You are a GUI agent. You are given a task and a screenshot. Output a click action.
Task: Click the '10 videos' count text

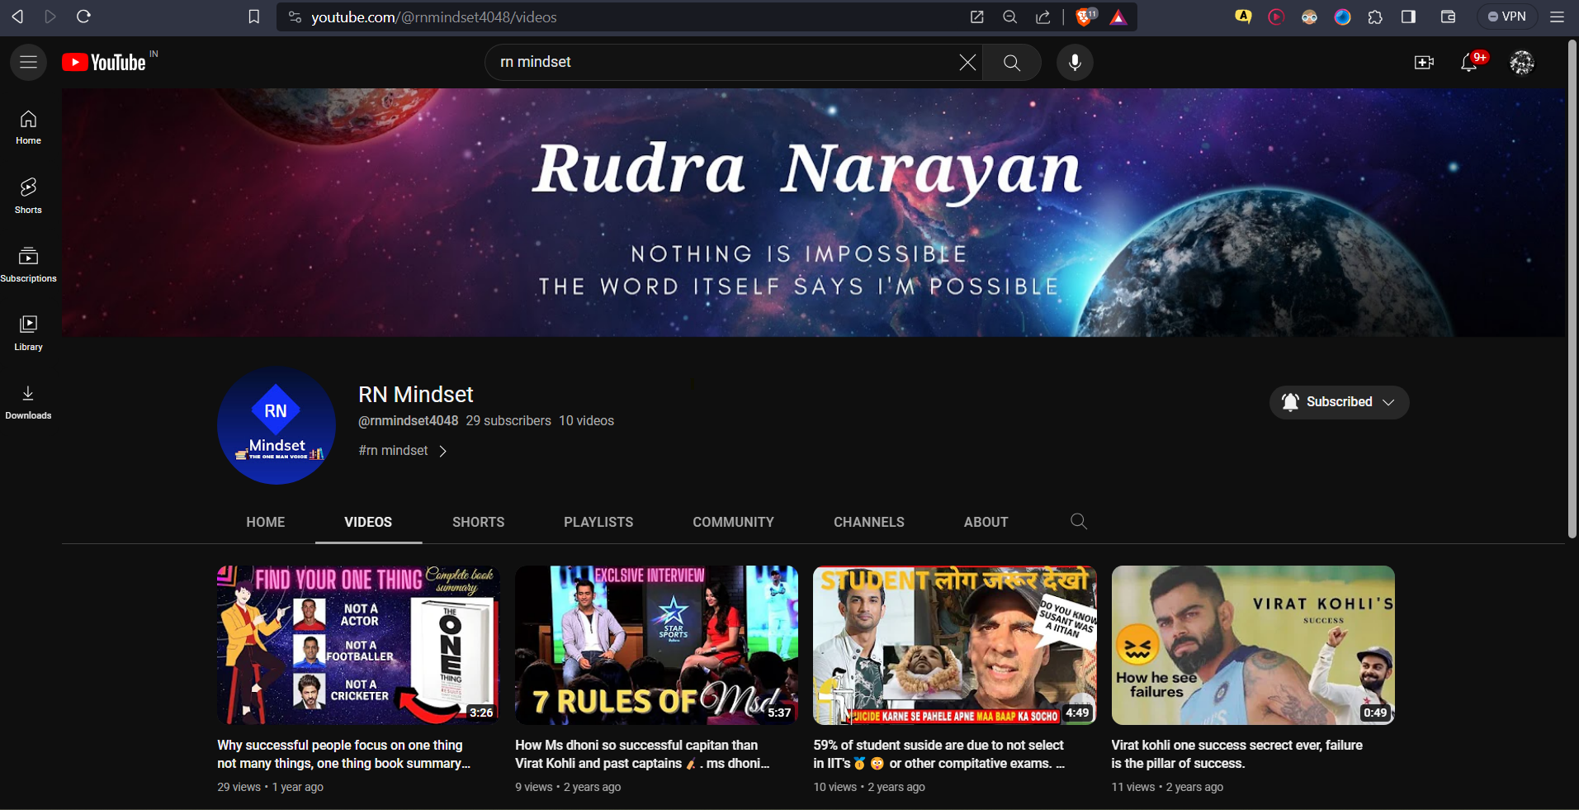586,421
